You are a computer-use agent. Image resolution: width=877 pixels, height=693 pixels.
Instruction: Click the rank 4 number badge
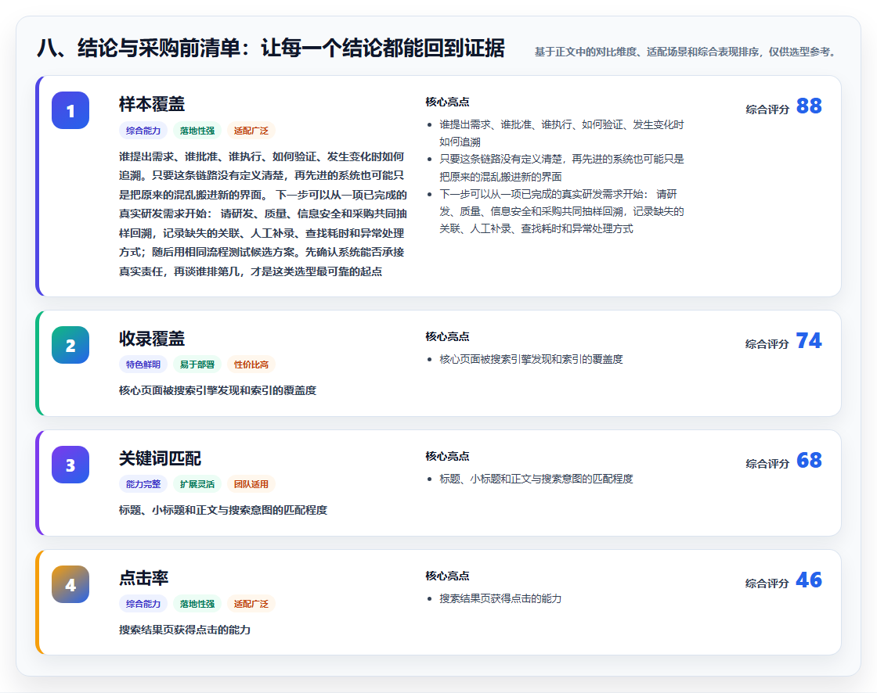(x=70, y=584)
